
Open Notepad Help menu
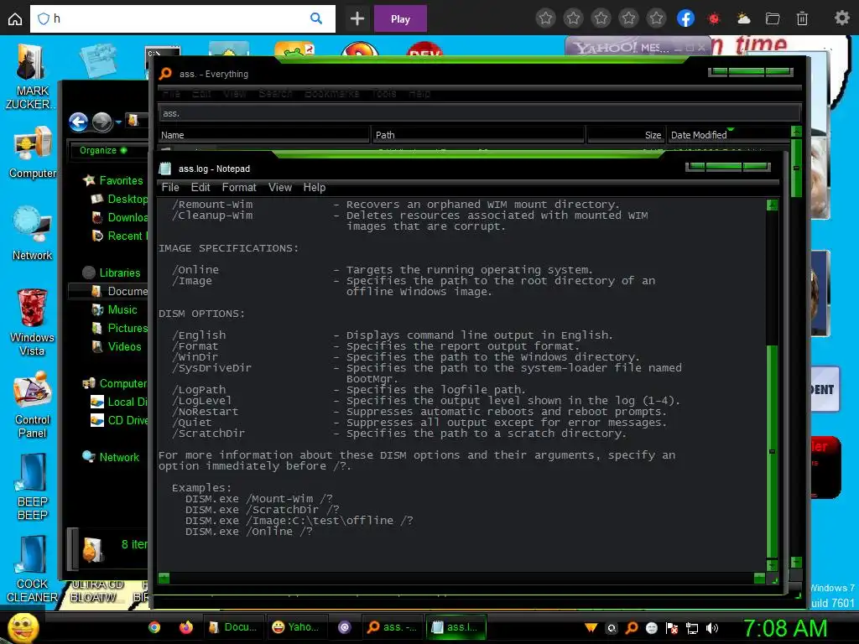coord(315,187)
